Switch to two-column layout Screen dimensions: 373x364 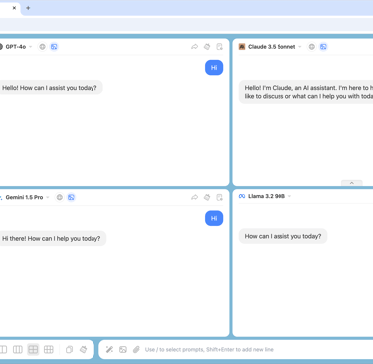coord(3,349)
